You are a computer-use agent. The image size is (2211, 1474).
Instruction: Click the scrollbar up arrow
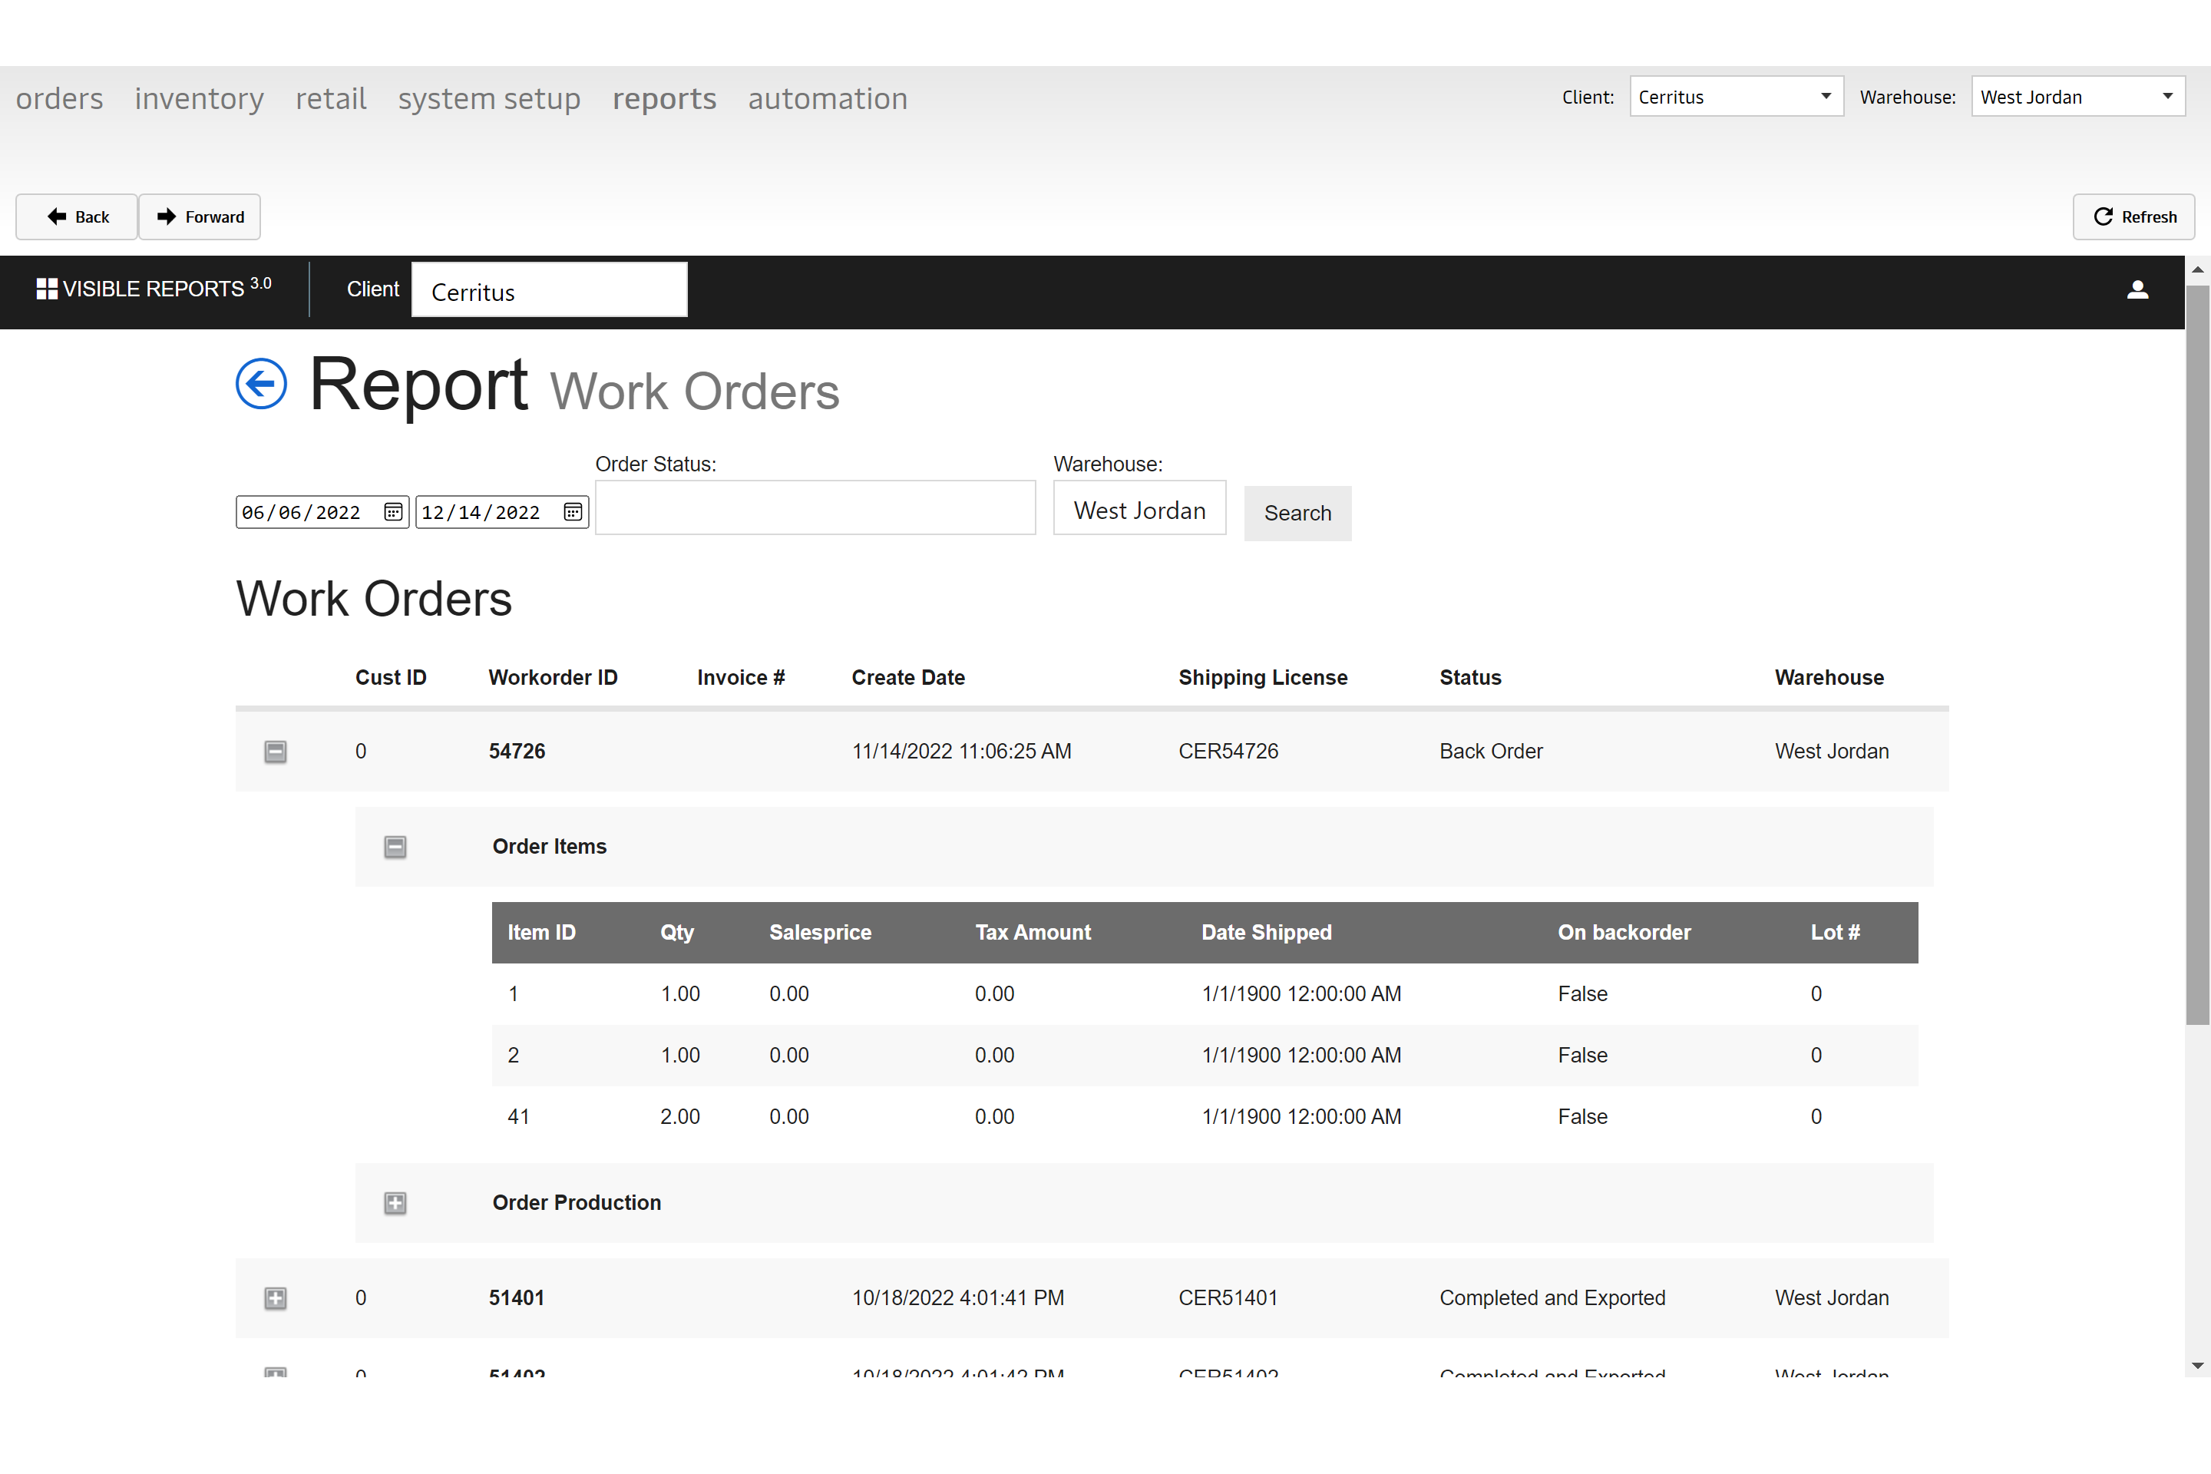coord(2198,269)
